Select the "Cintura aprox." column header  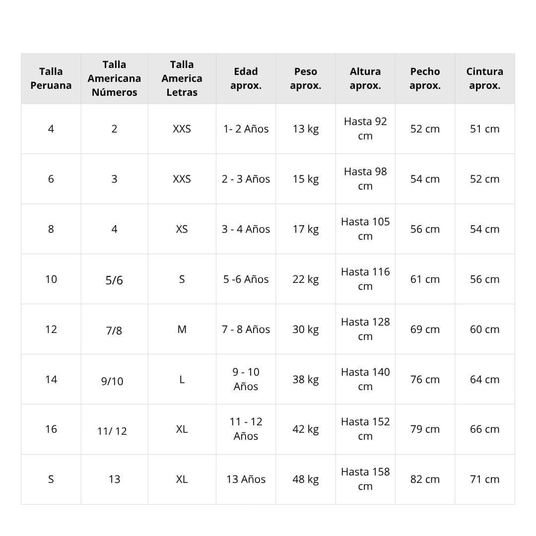coord(484,78)
